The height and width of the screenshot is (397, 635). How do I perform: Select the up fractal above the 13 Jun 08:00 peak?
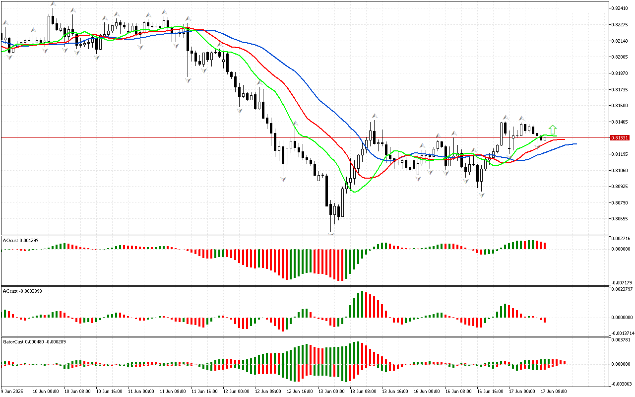[x=374, y=116]
